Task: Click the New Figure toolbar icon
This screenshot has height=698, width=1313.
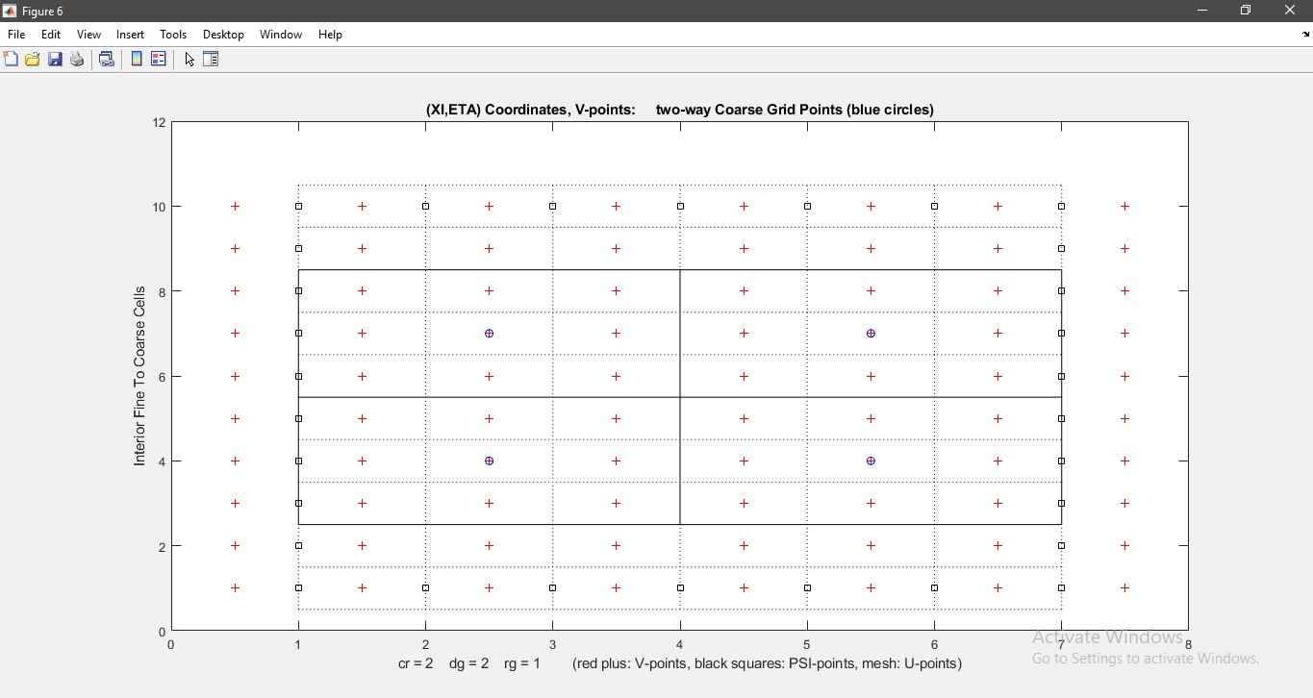Action: tap(11, 60)
